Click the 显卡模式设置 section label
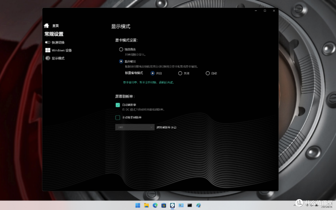 [x=126, y=40]
